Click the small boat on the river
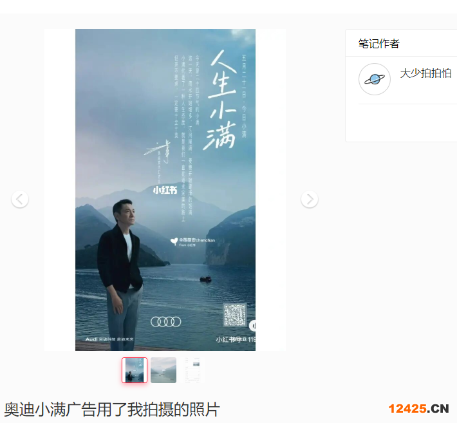Image resolution: width=457 pixels, height=423 pixels. coord(205,279)
